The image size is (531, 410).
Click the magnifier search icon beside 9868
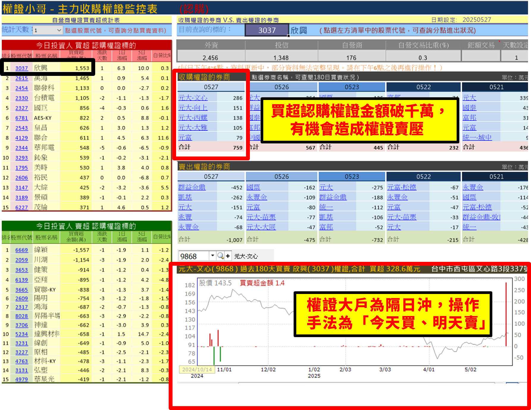[220, 256]
